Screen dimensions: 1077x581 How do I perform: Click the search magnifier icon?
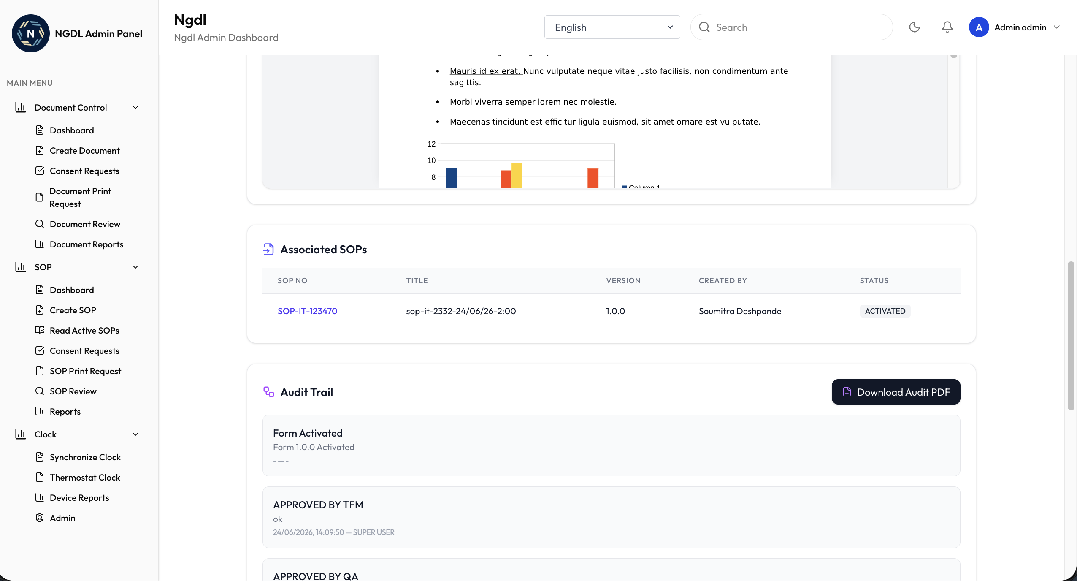[704, 27]
